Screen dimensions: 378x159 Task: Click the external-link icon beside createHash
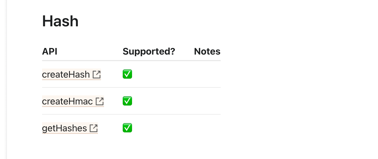(x=97, y=74)
